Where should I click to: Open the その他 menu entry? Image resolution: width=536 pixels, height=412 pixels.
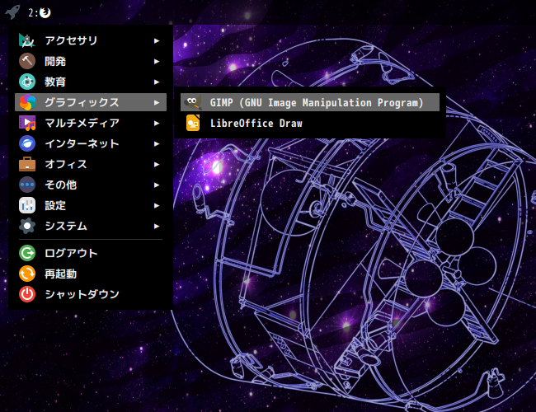(x=91, y=185)
